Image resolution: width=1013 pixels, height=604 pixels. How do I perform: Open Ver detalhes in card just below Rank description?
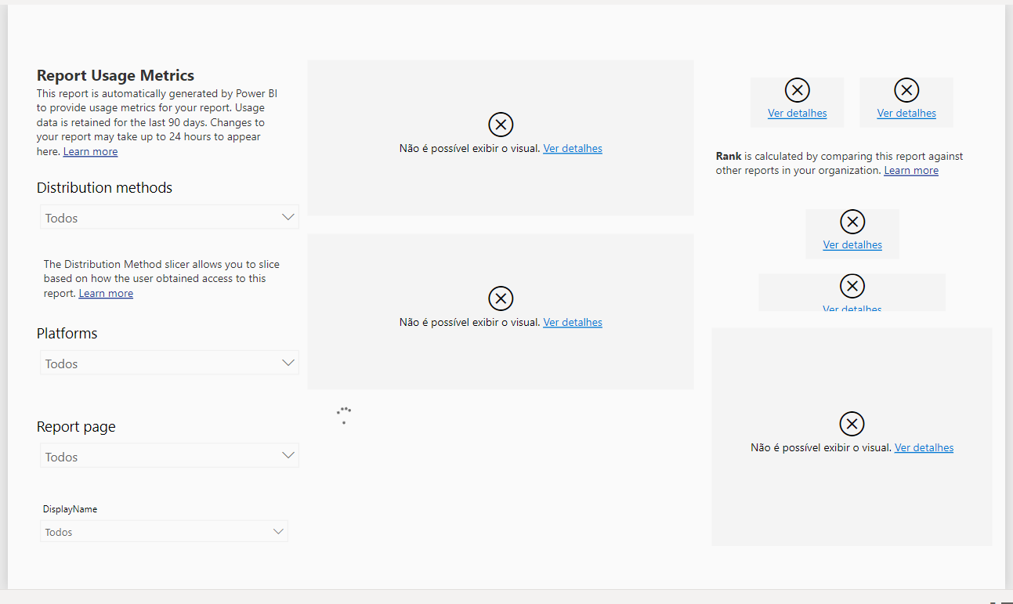852,245
